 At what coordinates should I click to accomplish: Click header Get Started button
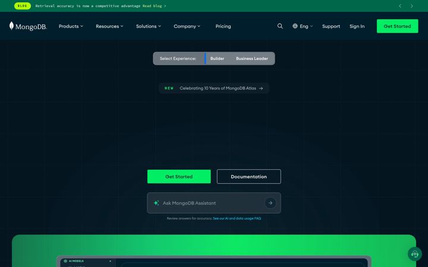(398, 26)
